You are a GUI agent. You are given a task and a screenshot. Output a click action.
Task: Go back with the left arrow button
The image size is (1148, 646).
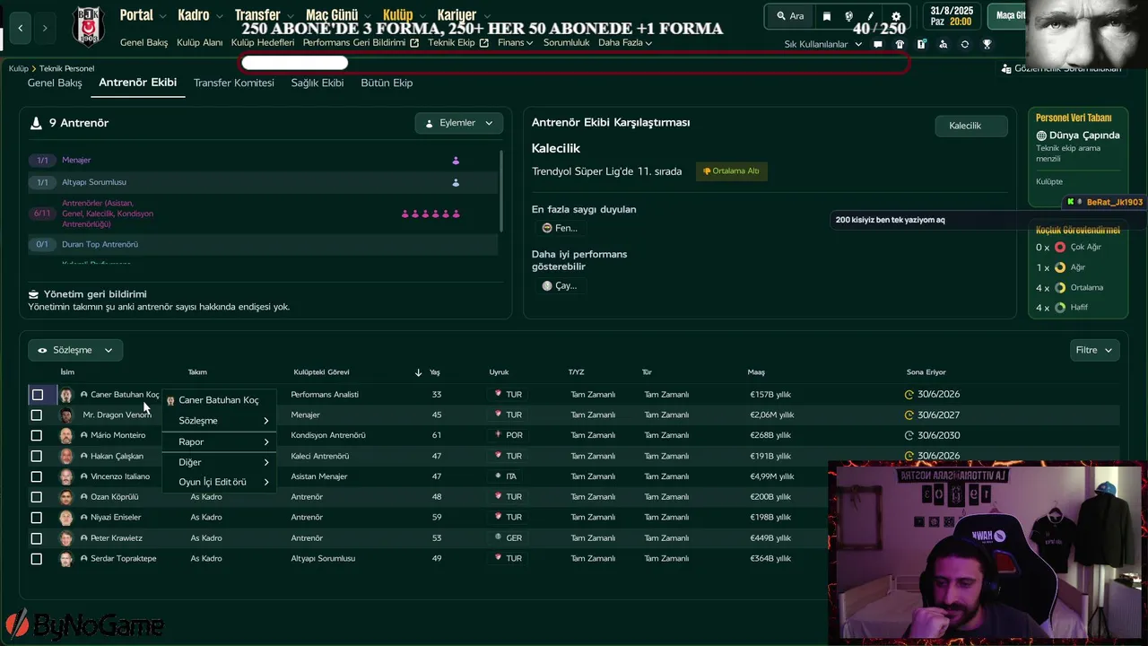click(21, 28)
